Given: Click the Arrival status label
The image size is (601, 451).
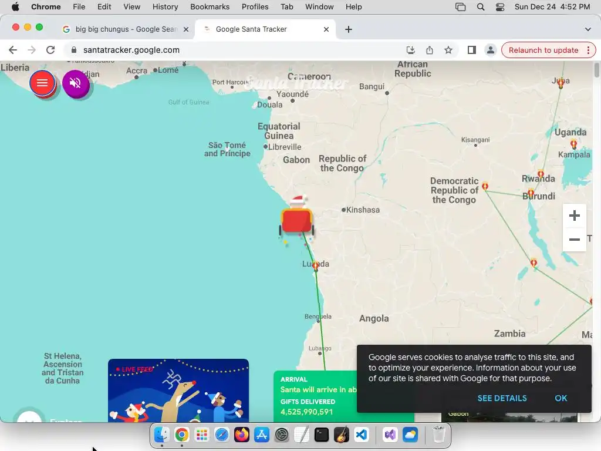Looking at the screenshot, I should (294, 379).
